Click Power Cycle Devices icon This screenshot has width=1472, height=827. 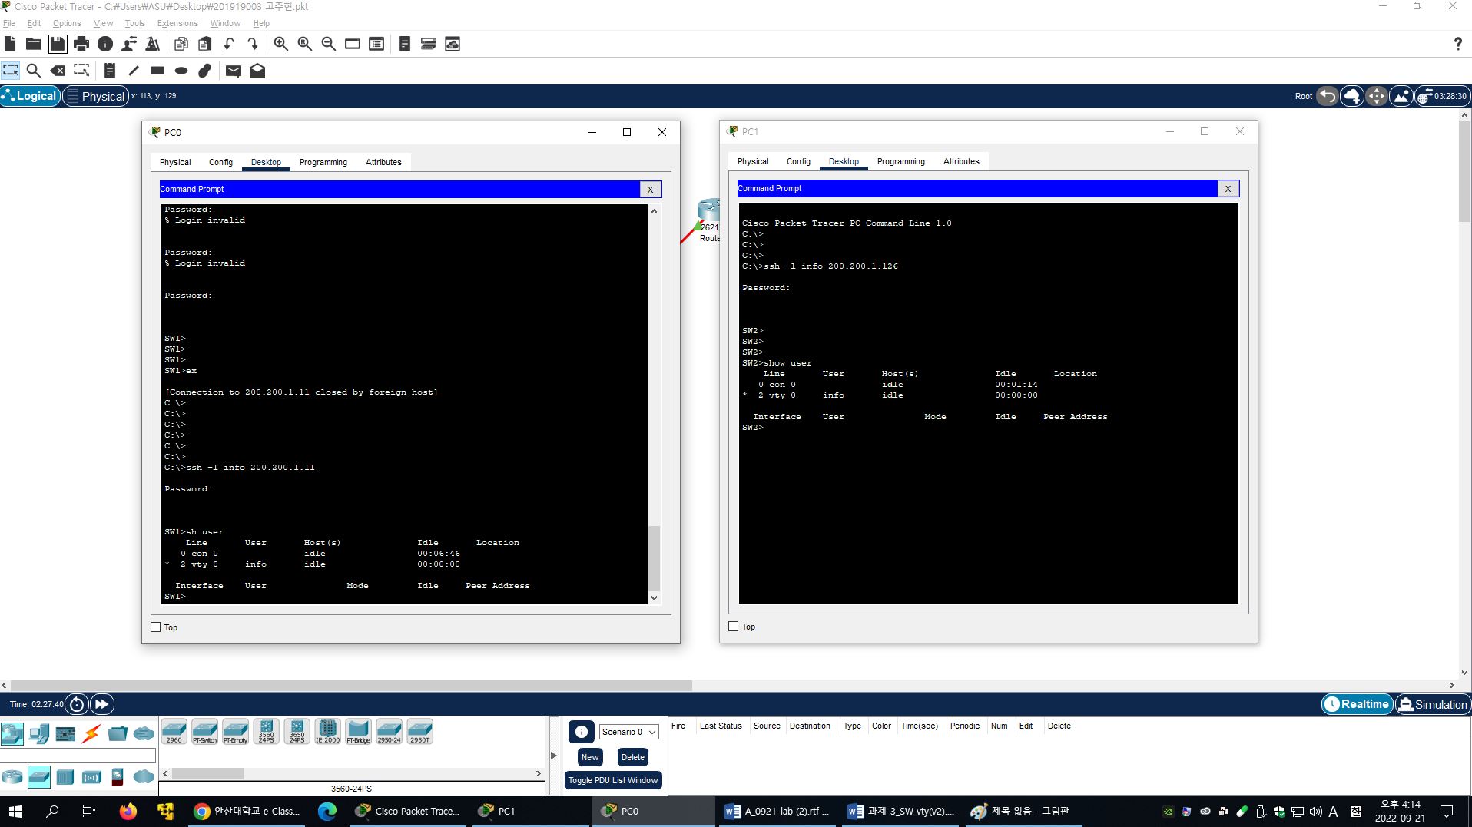click(x=77, y=704)
